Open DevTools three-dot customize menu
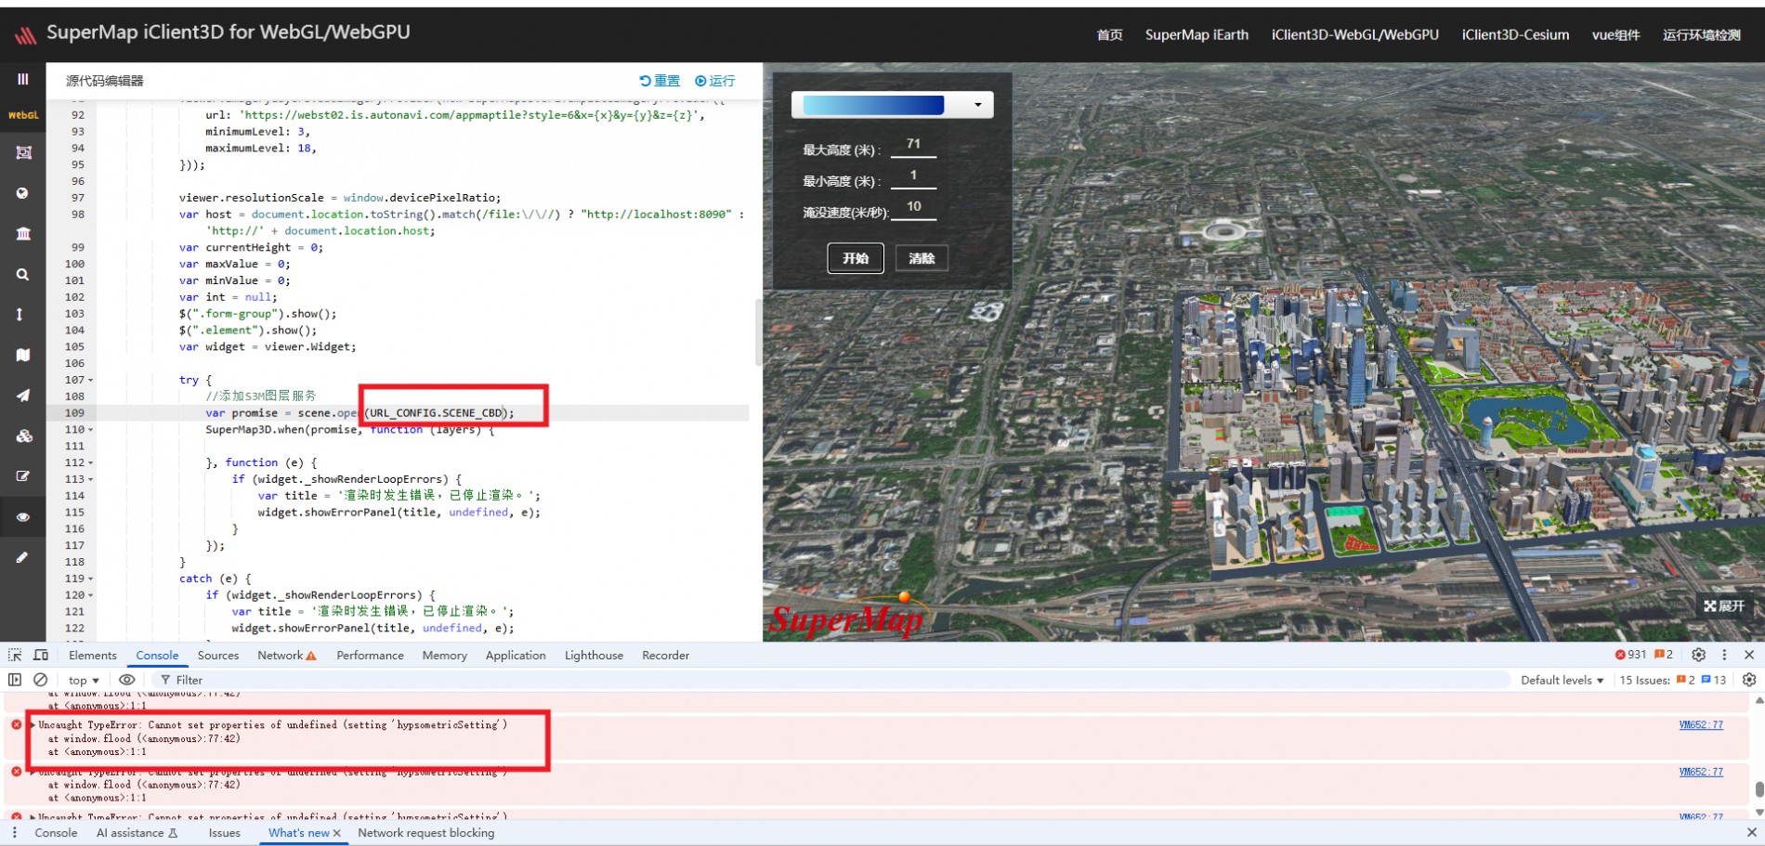The height and width of the screenshot is (846, 1765). click(x=1724, y=655)
